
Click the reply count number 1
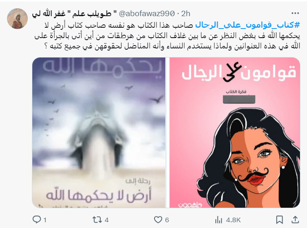(45, 220)
